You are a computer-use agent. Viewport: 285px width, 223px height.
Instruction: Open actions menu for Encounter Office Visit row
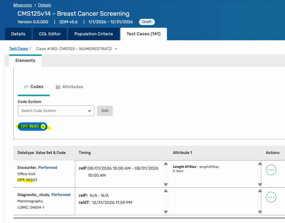(x=271, y=170)
